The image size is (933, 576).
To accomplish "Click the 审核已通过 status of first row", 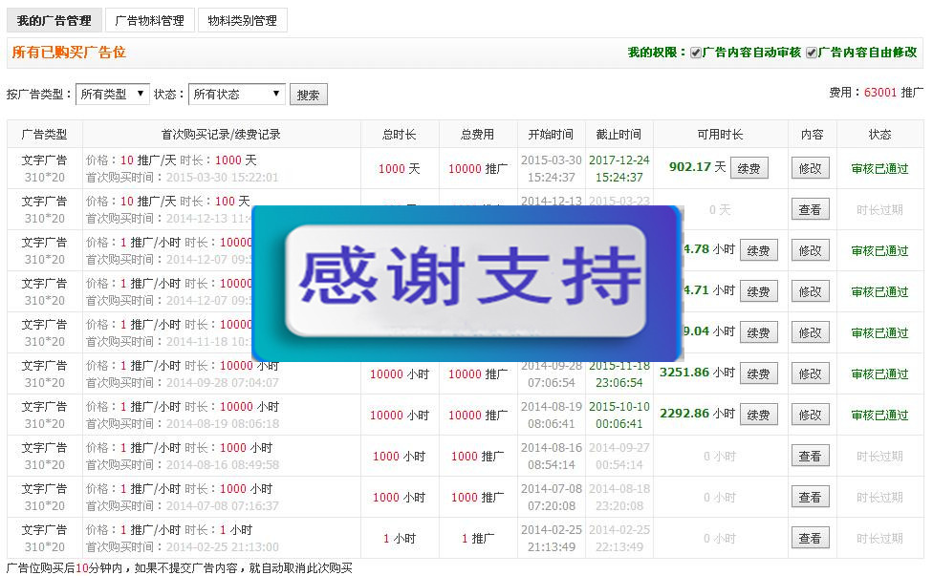I will tap(879, 167).
